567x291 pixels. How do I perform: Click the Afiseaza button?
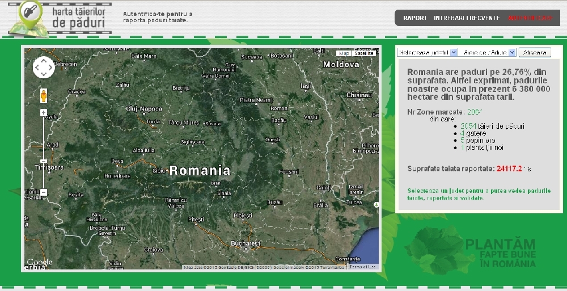point(535,53)
